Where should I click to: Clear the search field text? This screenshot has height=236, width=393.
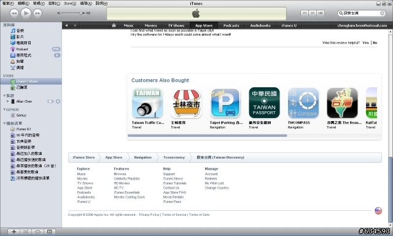[x=382, y=13]
